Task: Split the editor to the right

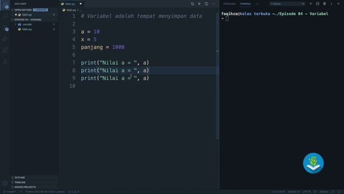Action: 206,4
